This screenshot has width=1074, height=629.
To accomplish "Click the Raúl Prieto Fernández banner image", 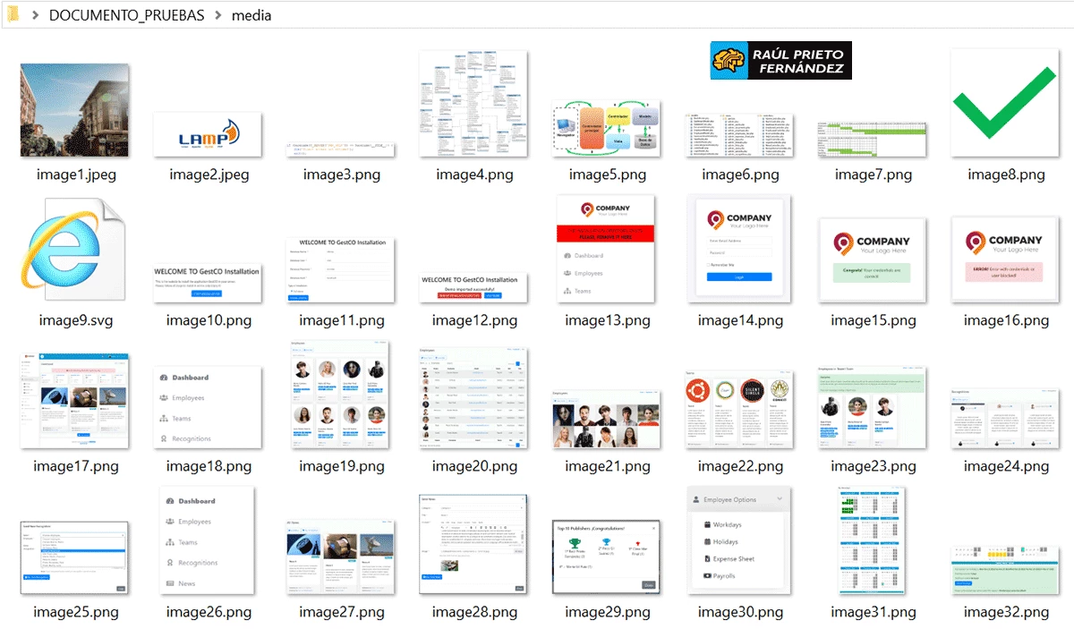I will tap(780, 60).
